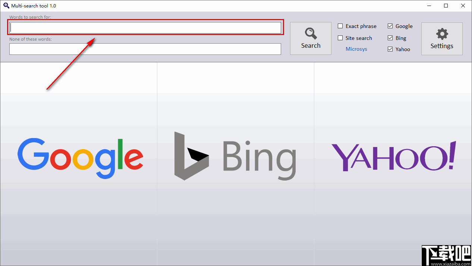Viewport: 472px width, 266px height.
Task: Select the 'Words to search for' label text
Action: tap(30, 17)
